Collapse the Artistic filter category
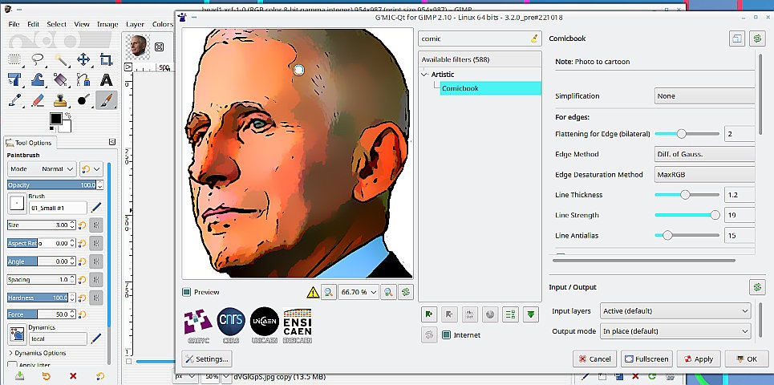Image resolution: width=774 pixels, height=385 pixels. click(424, 75)
